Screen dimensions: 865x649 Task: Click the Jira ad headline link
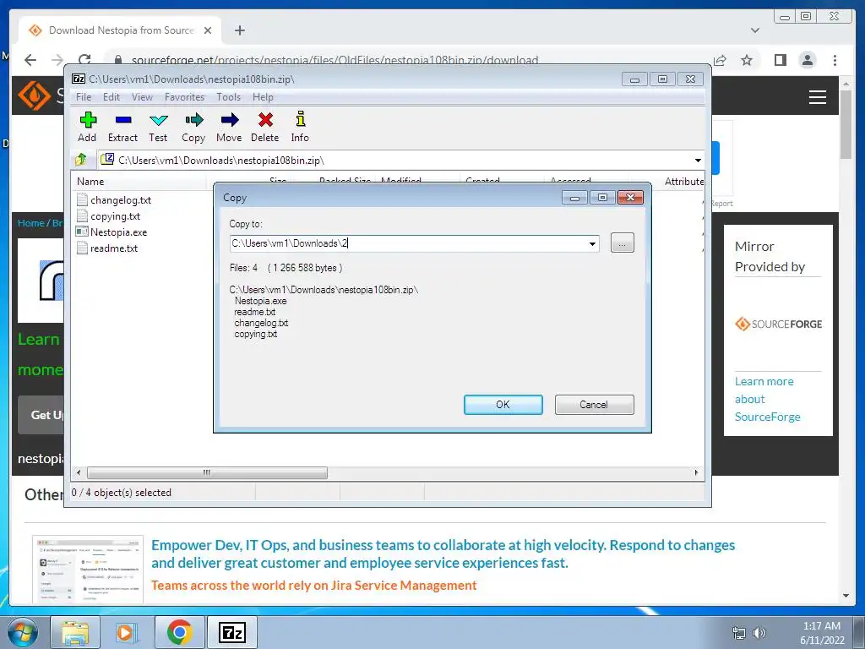click(x=443, y=554)
